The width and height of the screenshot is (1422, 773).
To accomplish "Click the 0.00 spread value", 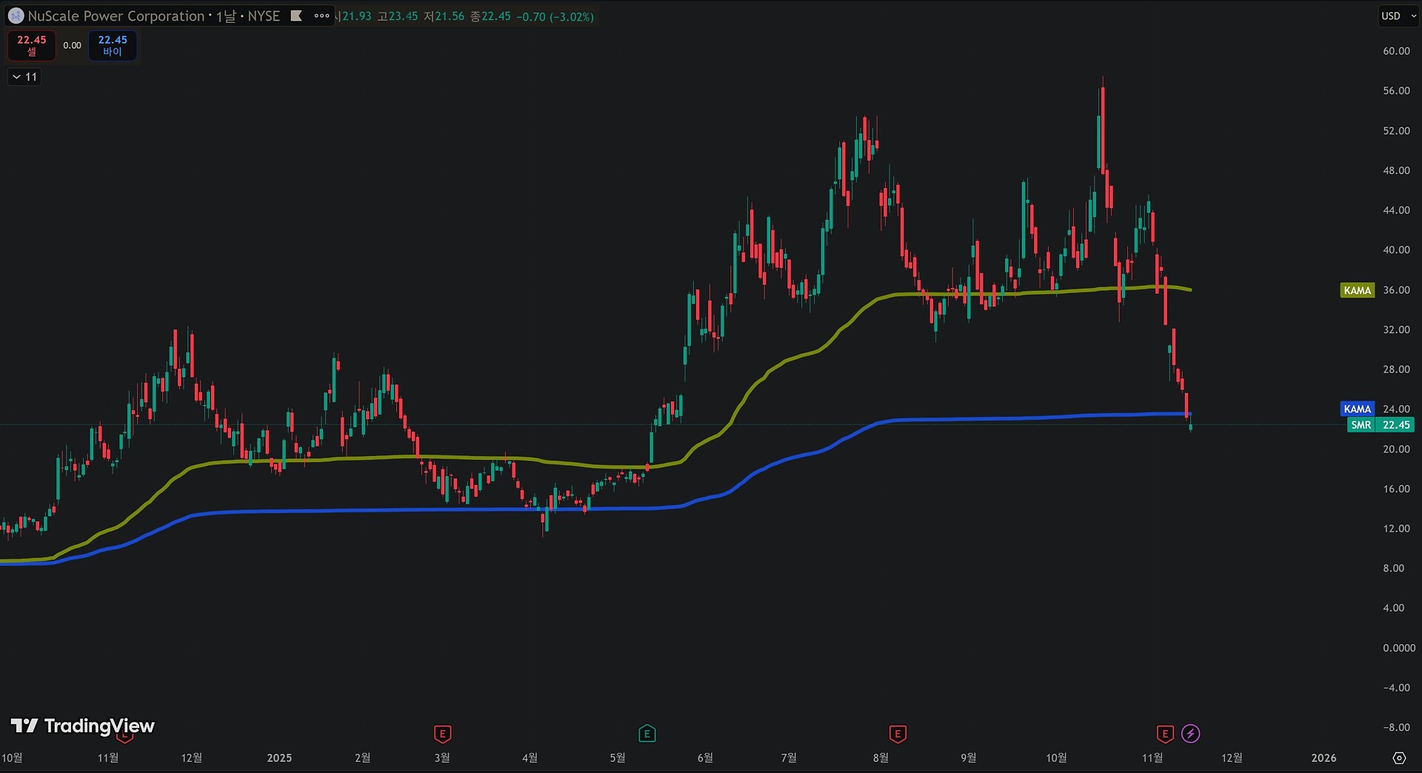I will click(x=72, y=45).
